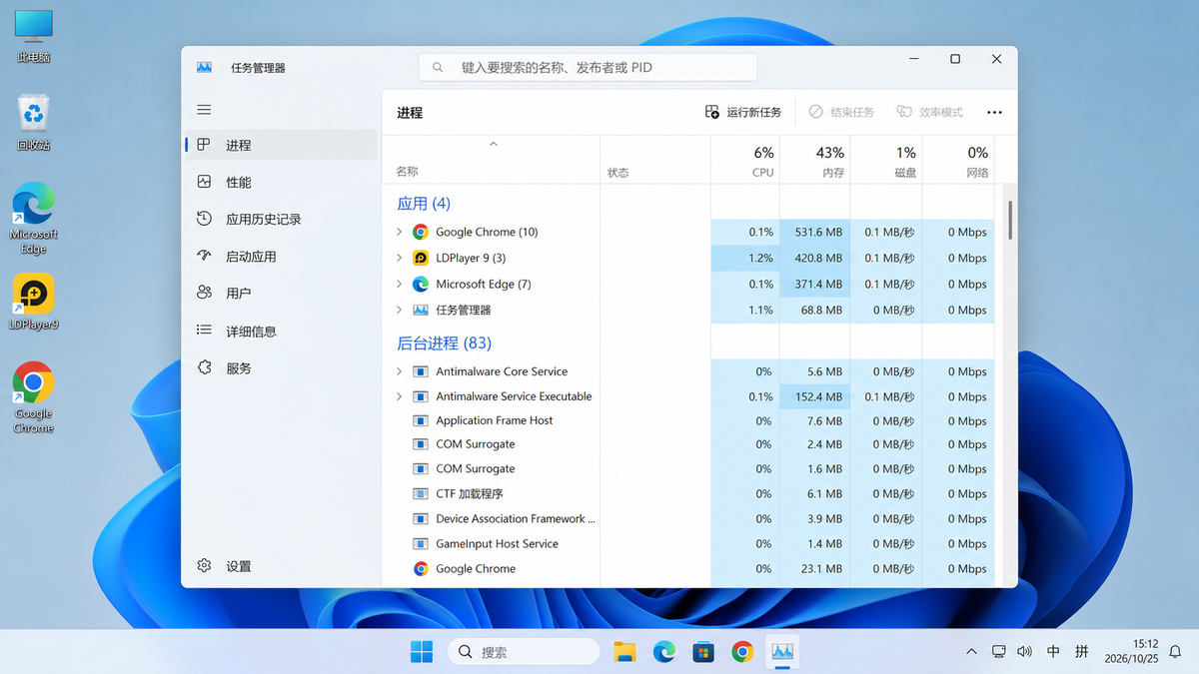Open the network tray icon

[x=998, y=652]
